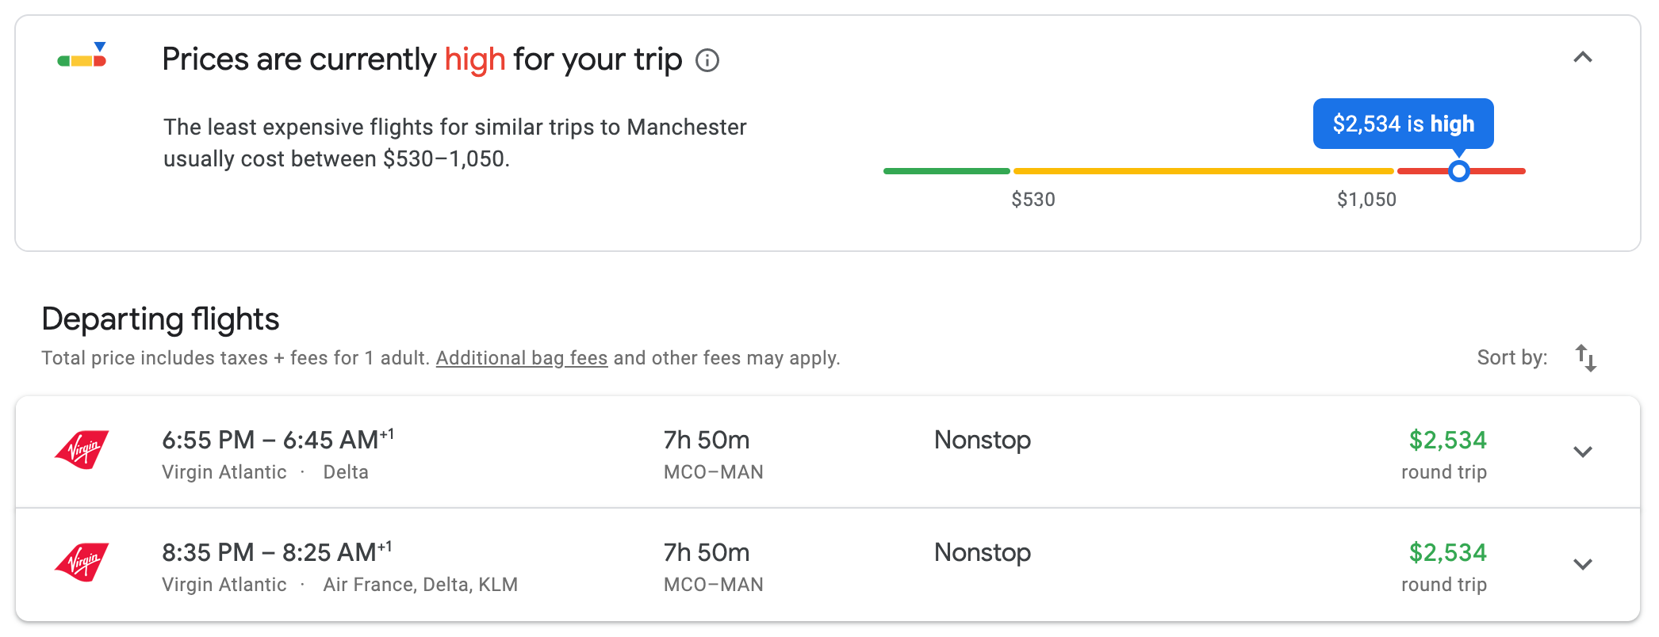Collapse the price insights panel
The width and height of the screenshot is (1659, 637).
(x=1582, y=58)
